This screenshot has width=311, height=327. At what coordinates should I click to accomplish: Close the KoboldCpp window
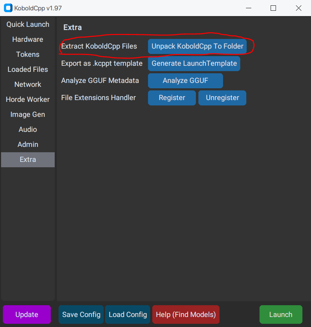pos(298,8)
